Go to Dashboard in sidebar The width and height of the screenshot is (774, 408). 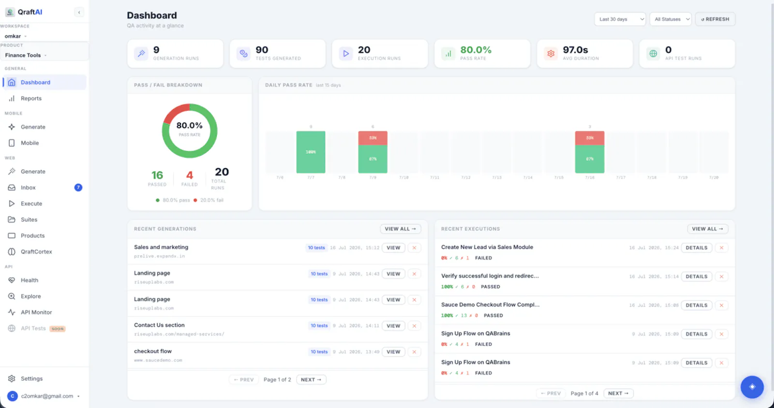[45, 82]
